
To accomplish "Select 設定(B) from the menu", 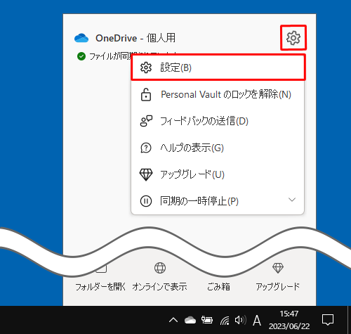I will pyautogui.click(x=218, y=68).
